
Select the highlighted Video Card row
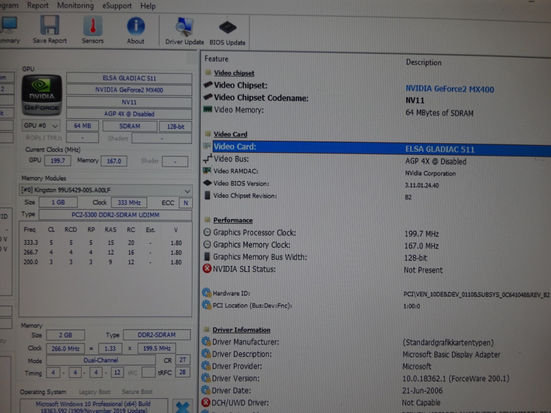click(x=382, y=148)
